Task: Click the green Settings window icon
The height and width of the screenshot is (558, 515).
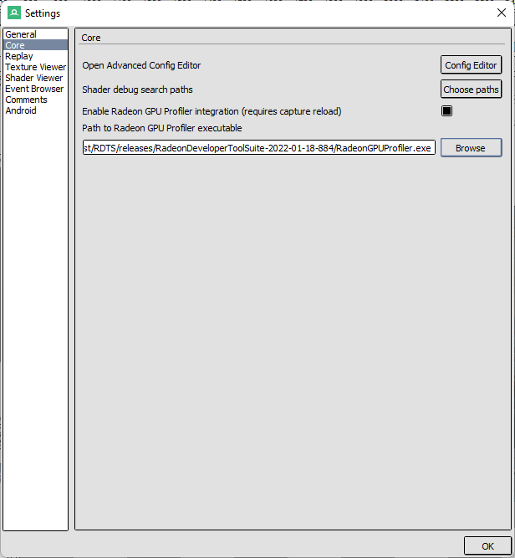Action: tap(14, 13)
